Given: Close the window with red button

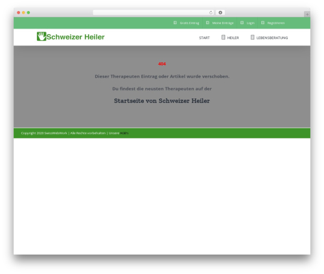Looking at the screenshot, I should pyautogui.click(x=19, y=12).
